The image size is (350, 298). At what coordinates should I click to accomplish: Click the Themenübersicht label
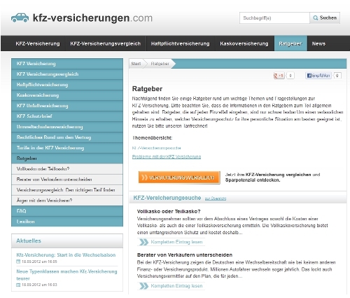[x=152, y=137]
